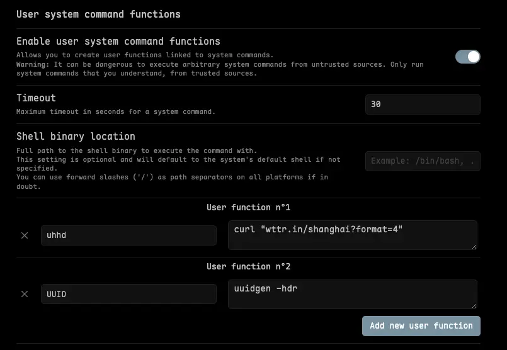Grab resize handle of curl command textarea

click(x=474, y=246)
